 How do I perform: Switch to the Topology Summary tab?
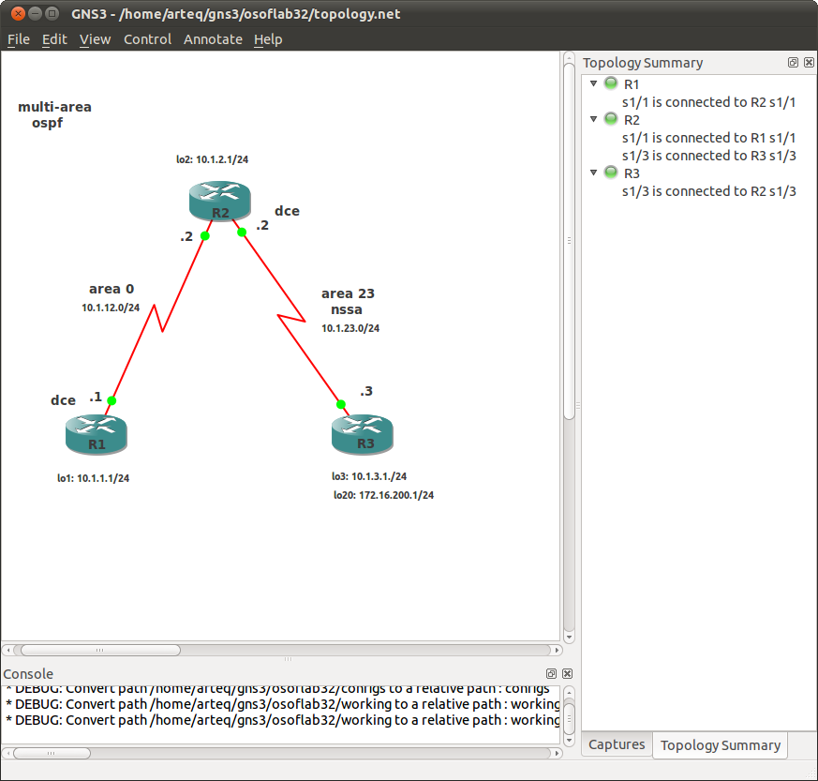coord(720,745)
